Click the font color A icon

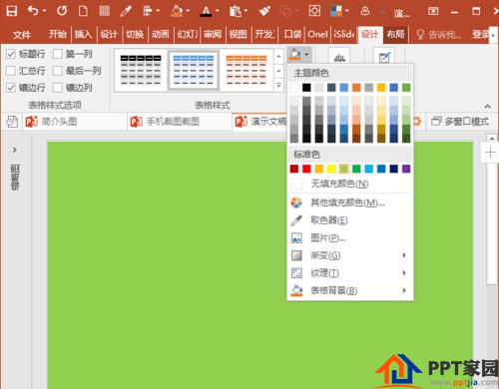[x=206, y=11]
